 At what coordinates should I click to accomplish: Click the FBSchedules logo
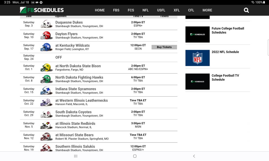[42, 10]
